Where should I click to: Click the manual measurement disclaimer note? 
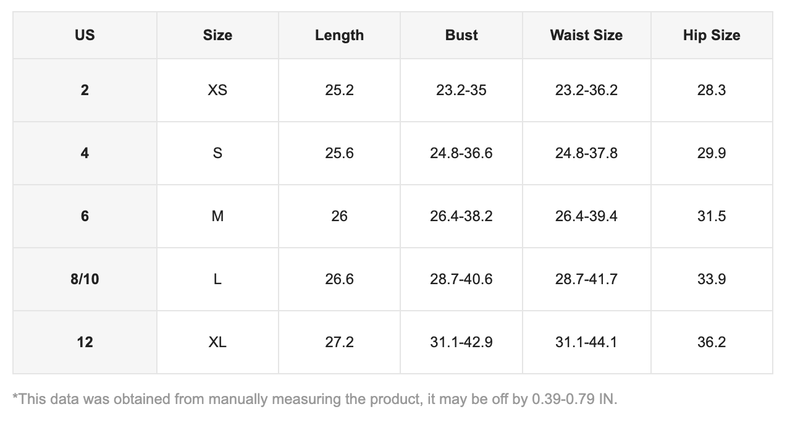(x=315, y=399)
